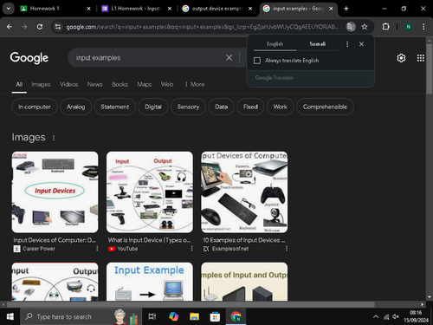The image size is (433, 325).
Task: Open network status in system tray
Action: 386,316
